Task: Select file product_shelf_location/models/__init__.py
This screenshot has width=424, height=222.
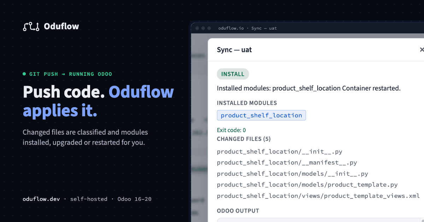Action: [293, 174]
